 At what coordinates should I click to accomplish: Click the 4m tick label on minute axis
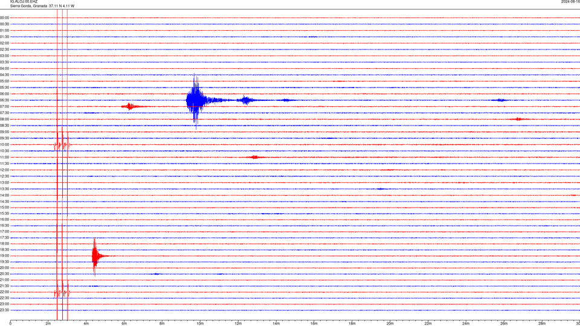[x=86, y=324]
